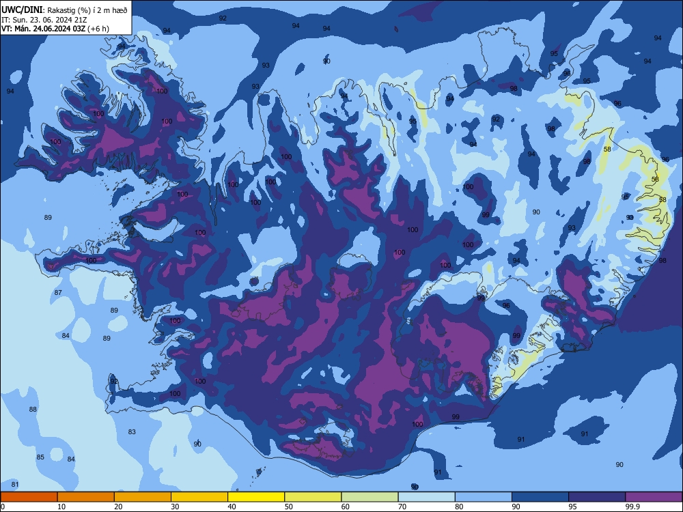Click the legend scale label '80'
Viewport: 683px width, 512px height.
[459, 507]
